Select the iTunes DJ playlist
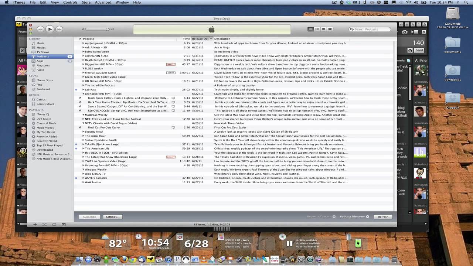This screenshot has height=266, width=473. coord(43,114)
